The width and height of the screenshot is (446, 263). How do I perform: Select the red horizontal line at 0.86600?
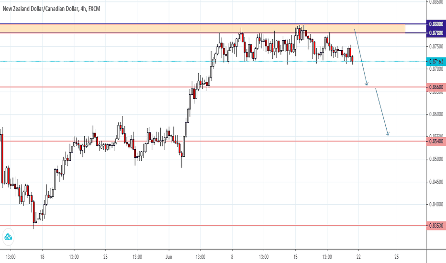click(x=213, y=87)
